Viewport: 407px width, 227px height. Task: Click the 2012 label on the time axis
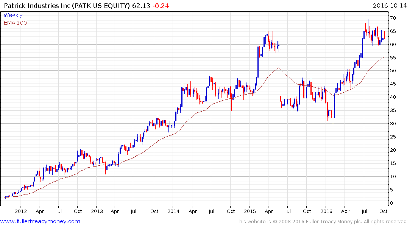point(21,211)
